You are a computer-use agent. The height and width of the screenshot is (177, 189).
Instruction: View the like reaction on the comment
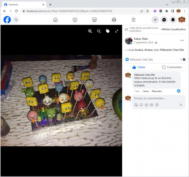point(178,91)
